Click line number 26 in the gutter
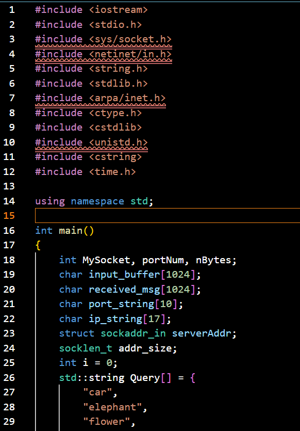This screenshot has height=431, width=300. coord(9,378)
